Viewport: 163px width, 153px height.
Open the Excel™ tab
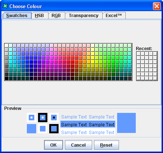[114, 16]
